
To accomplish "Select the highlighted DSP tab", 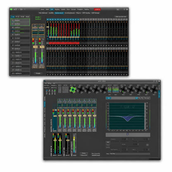I will [52, 10].
